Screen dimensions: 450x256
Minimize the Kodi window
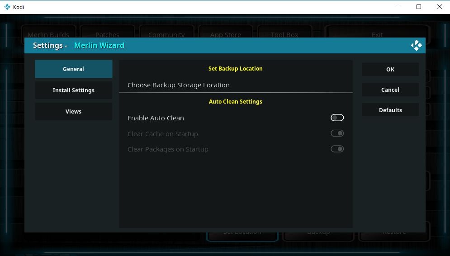(x=398, y=7)
